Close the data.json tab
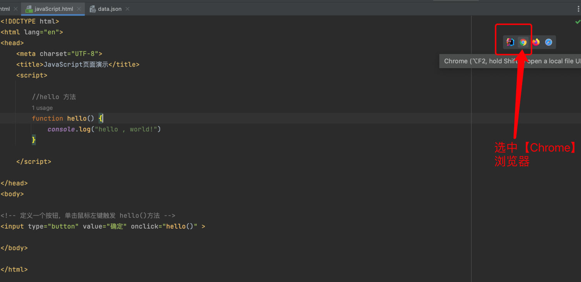 [x=127, y=9]
